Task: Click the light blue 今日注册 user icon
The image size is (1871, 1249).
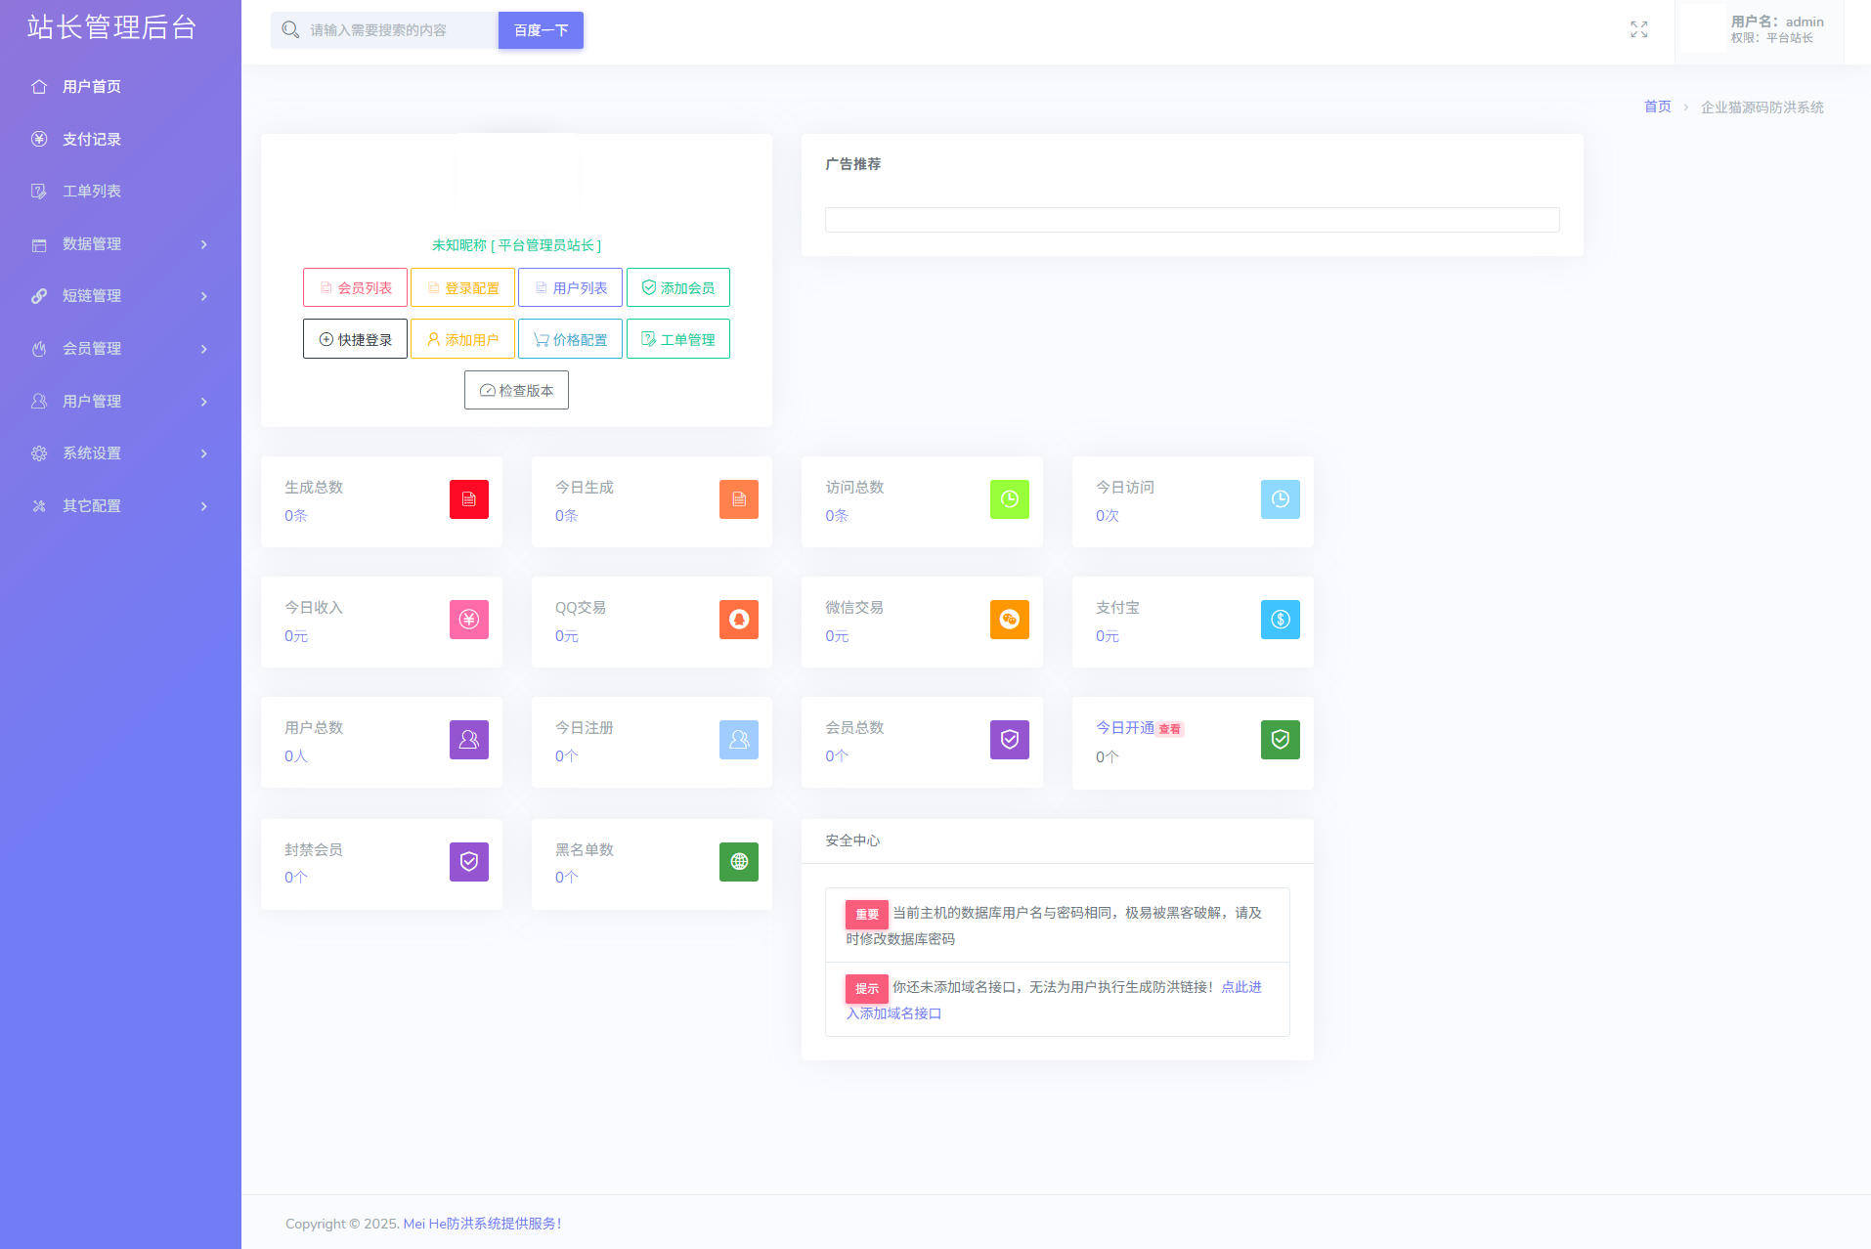Action: point(739,740)
